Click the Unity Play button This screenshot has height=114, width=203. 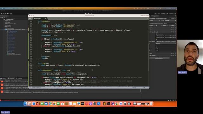[x=85, y=13]
